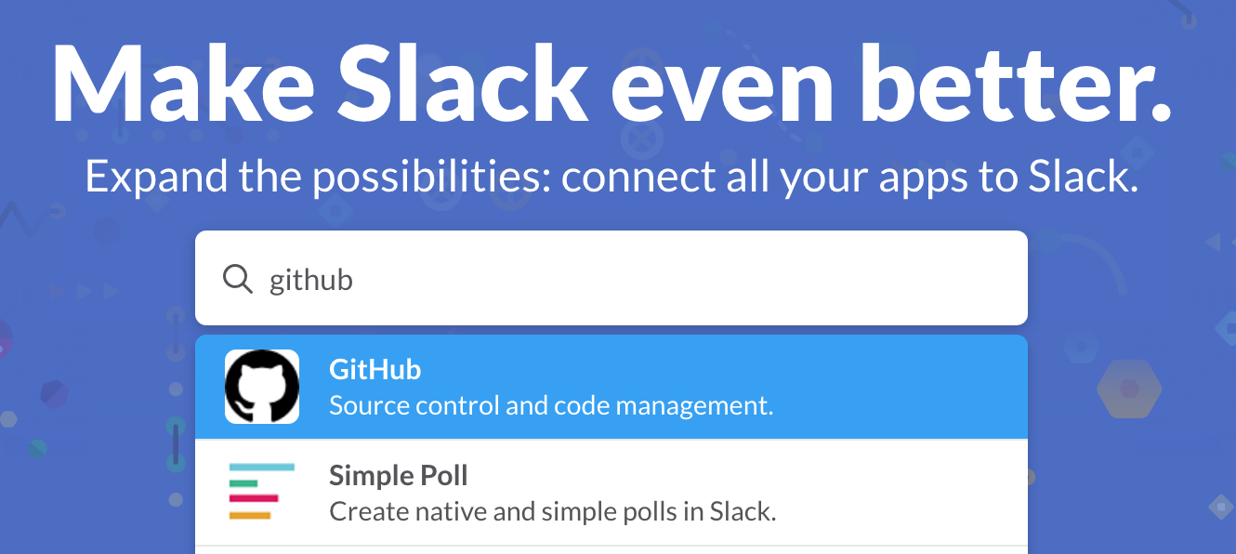Open the GitHub app title link
This screenshot has width=1236, height=554.
tap(375, 369)
